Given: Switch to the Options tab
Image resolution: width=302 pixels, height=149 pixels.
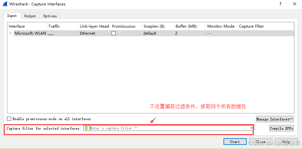Looking at the screenshot, I should click(x=50, y=16).
